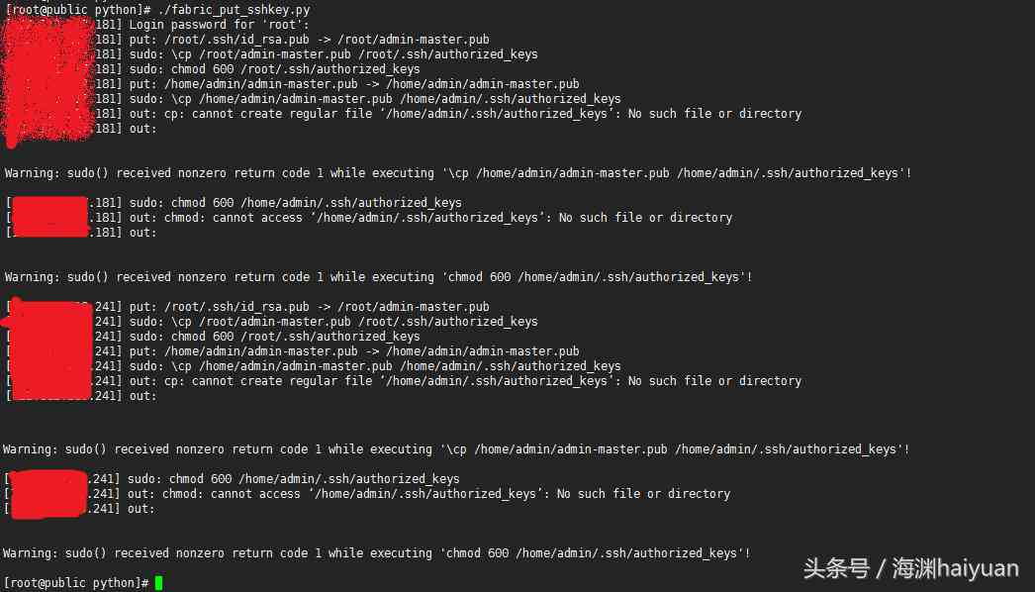Click the ./fabric_put_sshkey.py command text

tap(234, 10)
